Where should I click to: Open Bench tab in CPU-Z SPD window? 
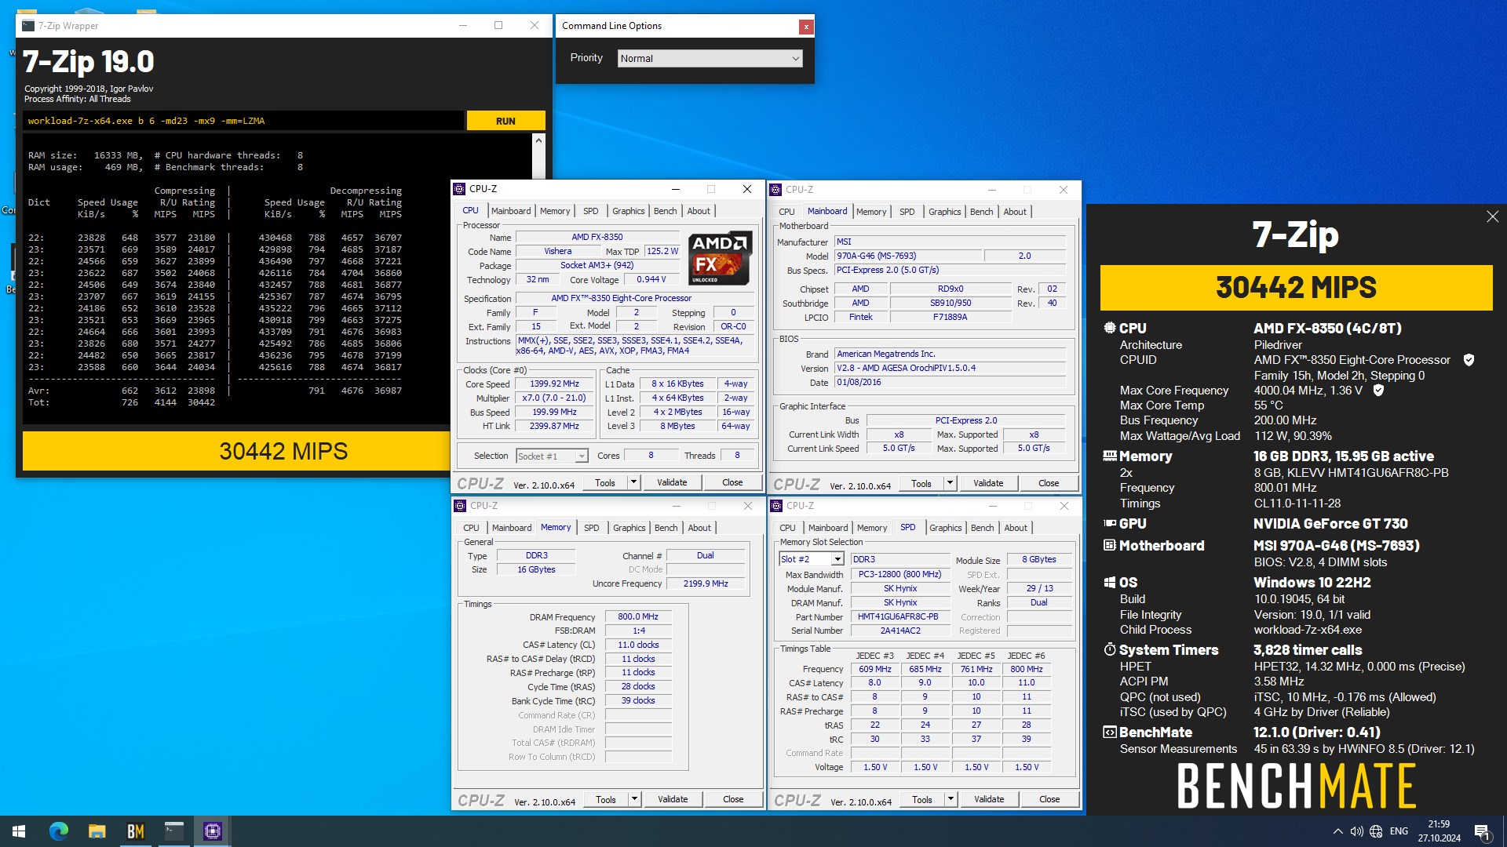pyautogui.click(x=982, y=528)
